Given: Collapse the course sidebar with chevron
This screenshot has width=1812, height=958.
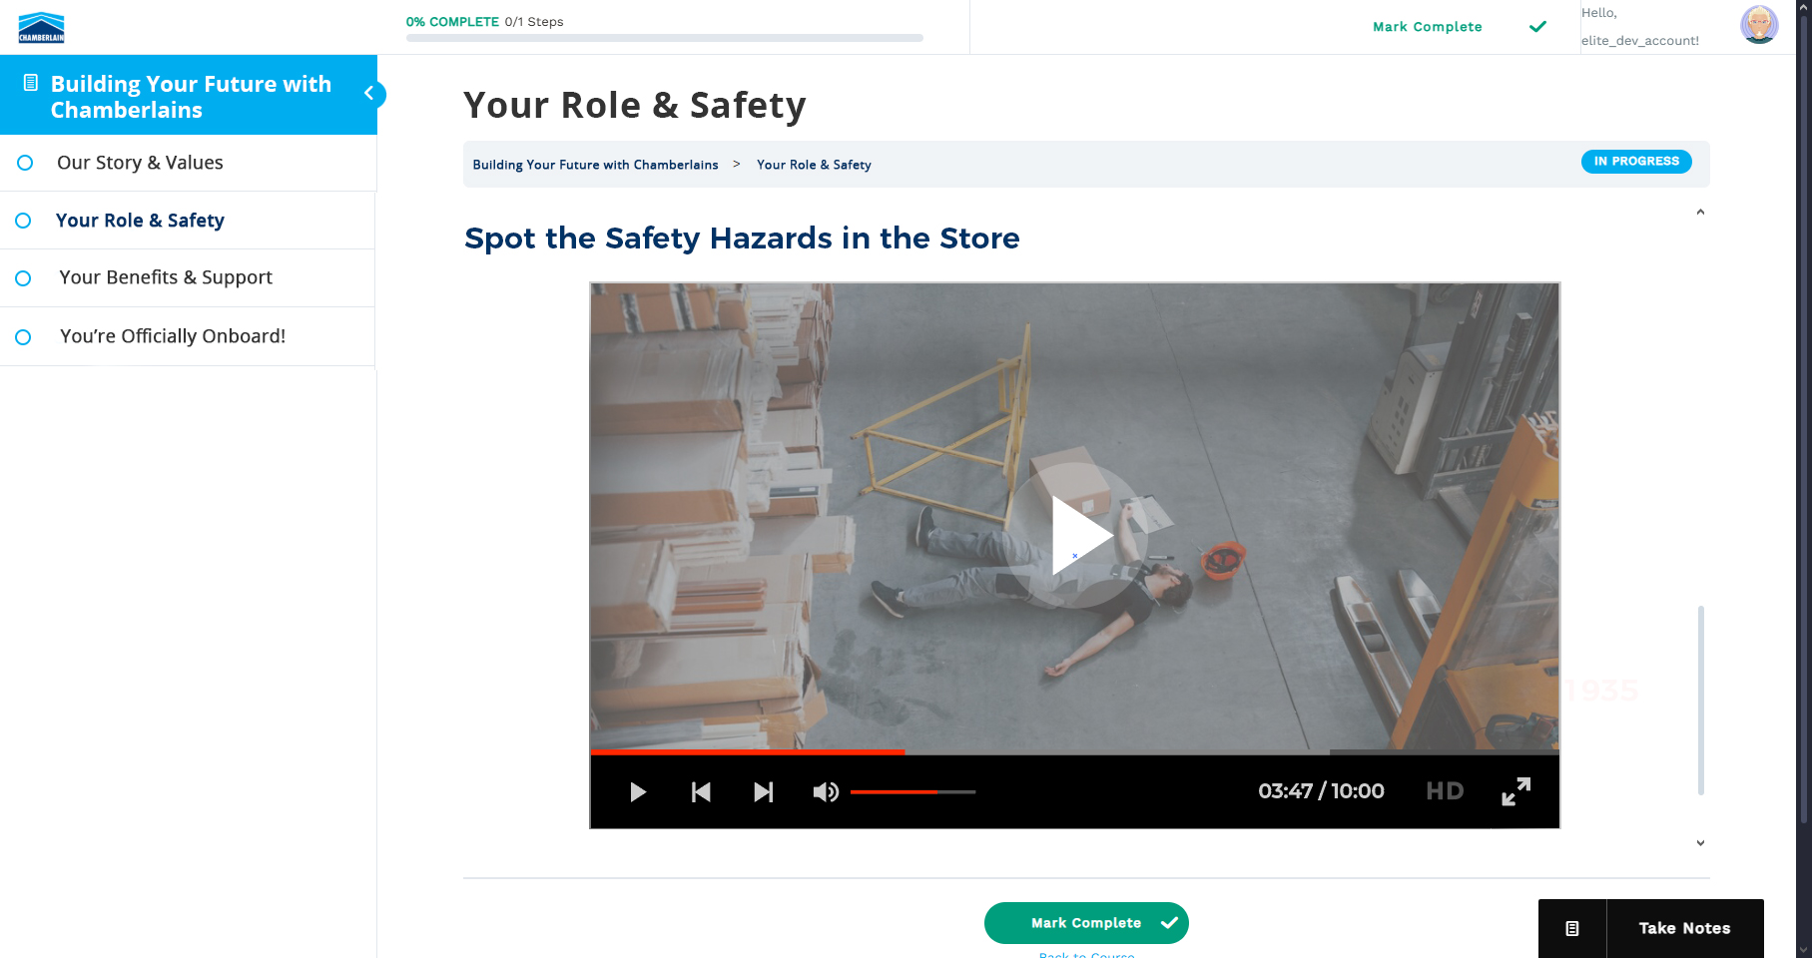Looking at the screenshot, I should (369, 94).
